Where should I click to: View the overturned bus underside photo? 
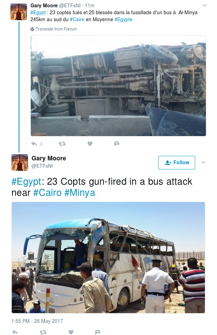(x=118, y=86)
